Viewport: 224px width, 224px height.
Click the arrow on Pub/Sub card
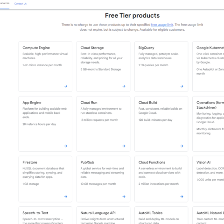tap(124, 196)
